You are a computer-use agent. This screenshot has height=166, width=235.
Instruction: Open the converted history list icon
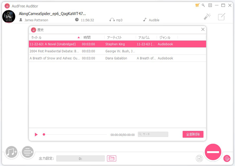(227, 158)
